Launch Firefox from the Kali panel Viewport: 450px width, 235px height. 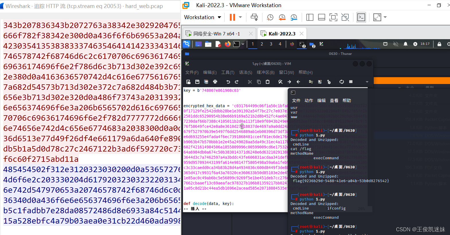(x=228, y=44)
